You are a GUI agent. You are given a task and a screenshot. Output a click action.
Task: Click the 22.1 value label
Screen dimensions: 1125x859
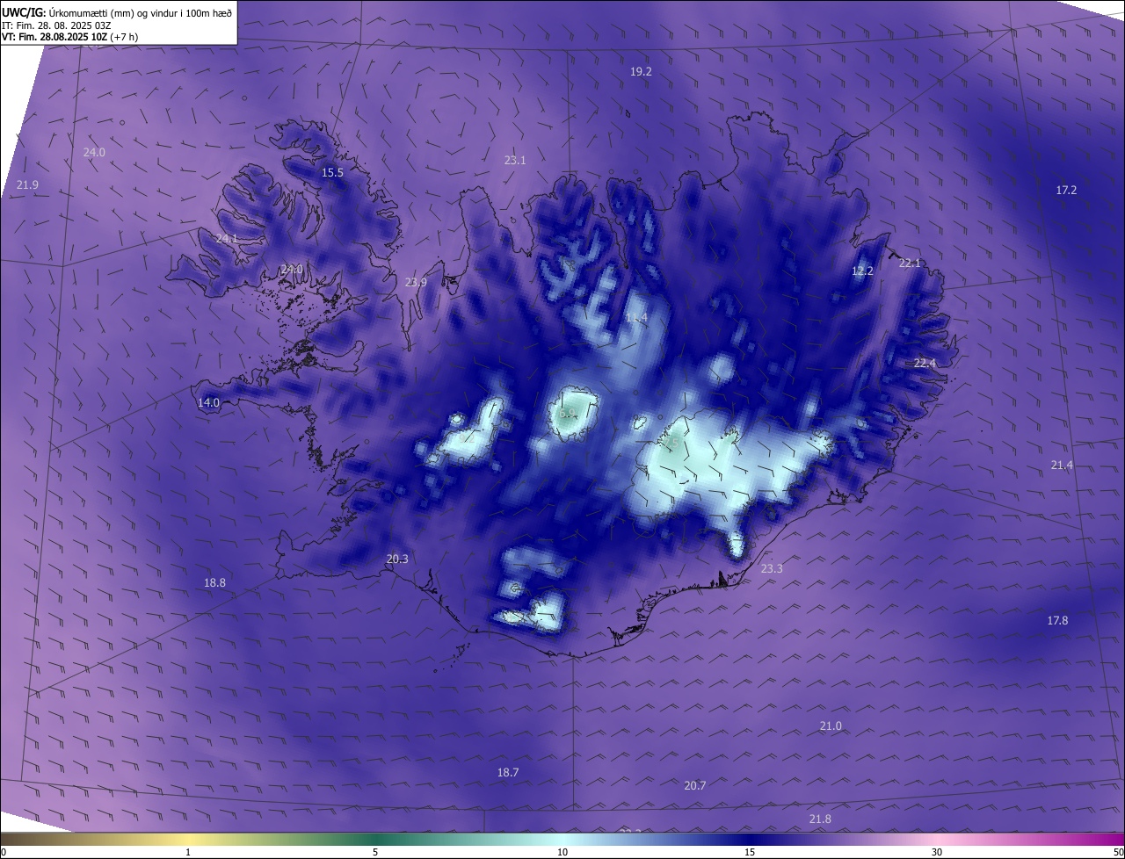pos(910,263)
